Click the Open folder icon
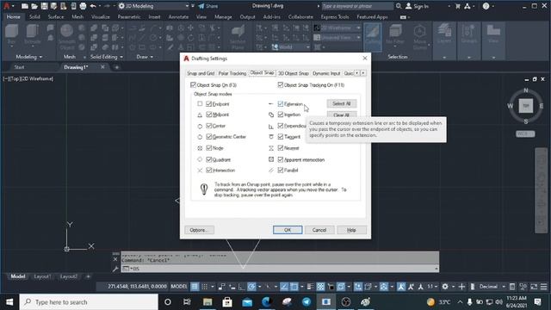This screenshot has height=310, width=551. coord(34,6)
